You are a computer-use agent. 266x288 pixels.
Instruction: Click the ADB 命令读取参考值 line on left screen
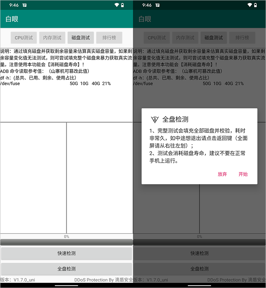(x=45, y=71)
